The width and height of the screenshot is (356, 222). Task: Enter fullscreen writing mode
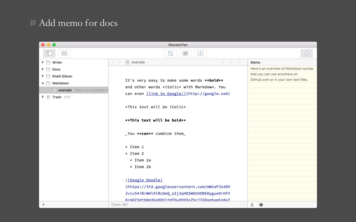coord(170,53)
